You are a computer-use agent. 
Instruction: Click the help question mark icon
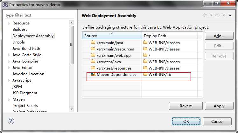[11, 121]
